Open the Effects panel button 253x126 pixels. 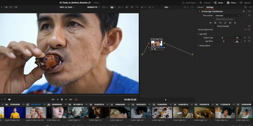coord(231,3)
